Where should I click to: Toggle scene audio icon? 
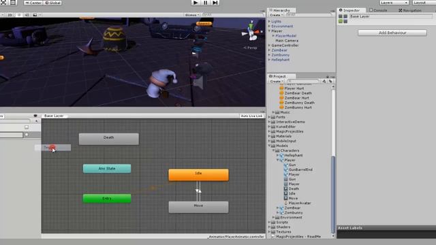coord(27,15)
